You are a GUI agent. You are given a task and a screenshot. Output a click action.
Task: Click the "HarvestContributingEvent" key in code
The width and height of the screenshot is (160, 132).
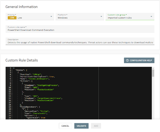pyautogui.click(x=33, y=77)
